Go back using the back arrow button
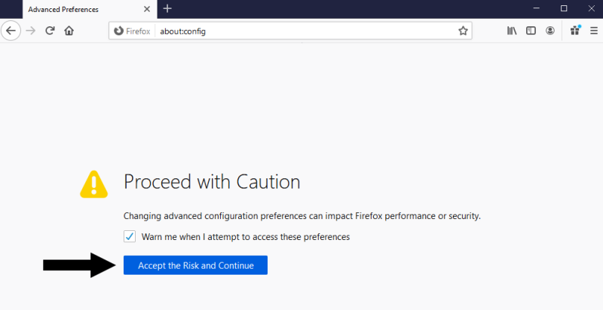The image size is (603, 310). (11, 31)
